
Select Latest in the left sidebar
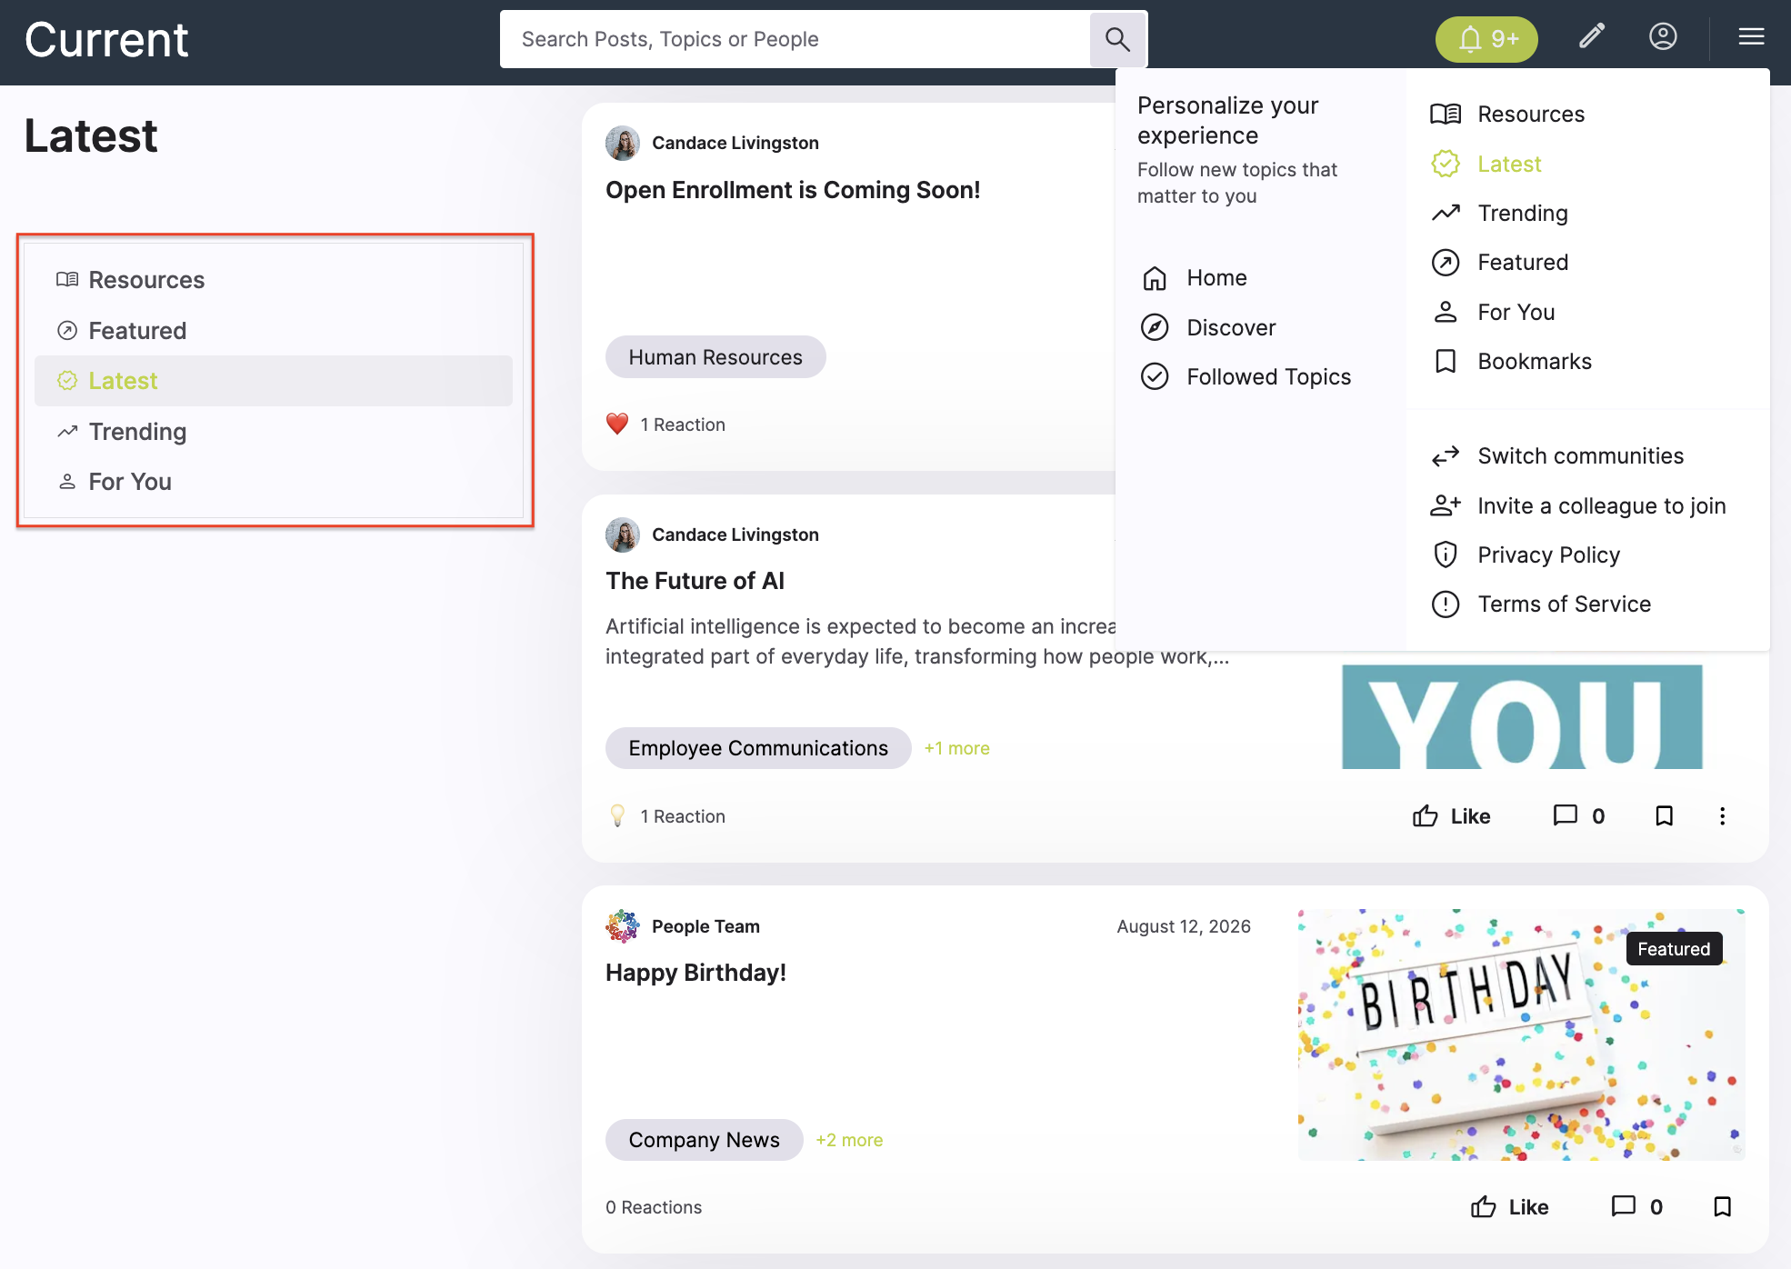point(273,381)
